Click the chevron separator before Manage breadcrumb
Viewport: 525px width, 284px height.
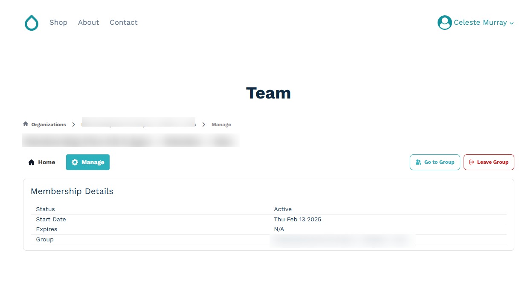click(204, 124)
